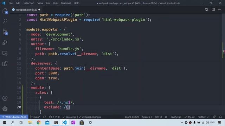Open terminal app from taskbar
Viewport: 225px width, 126px height.
(56, 122)
